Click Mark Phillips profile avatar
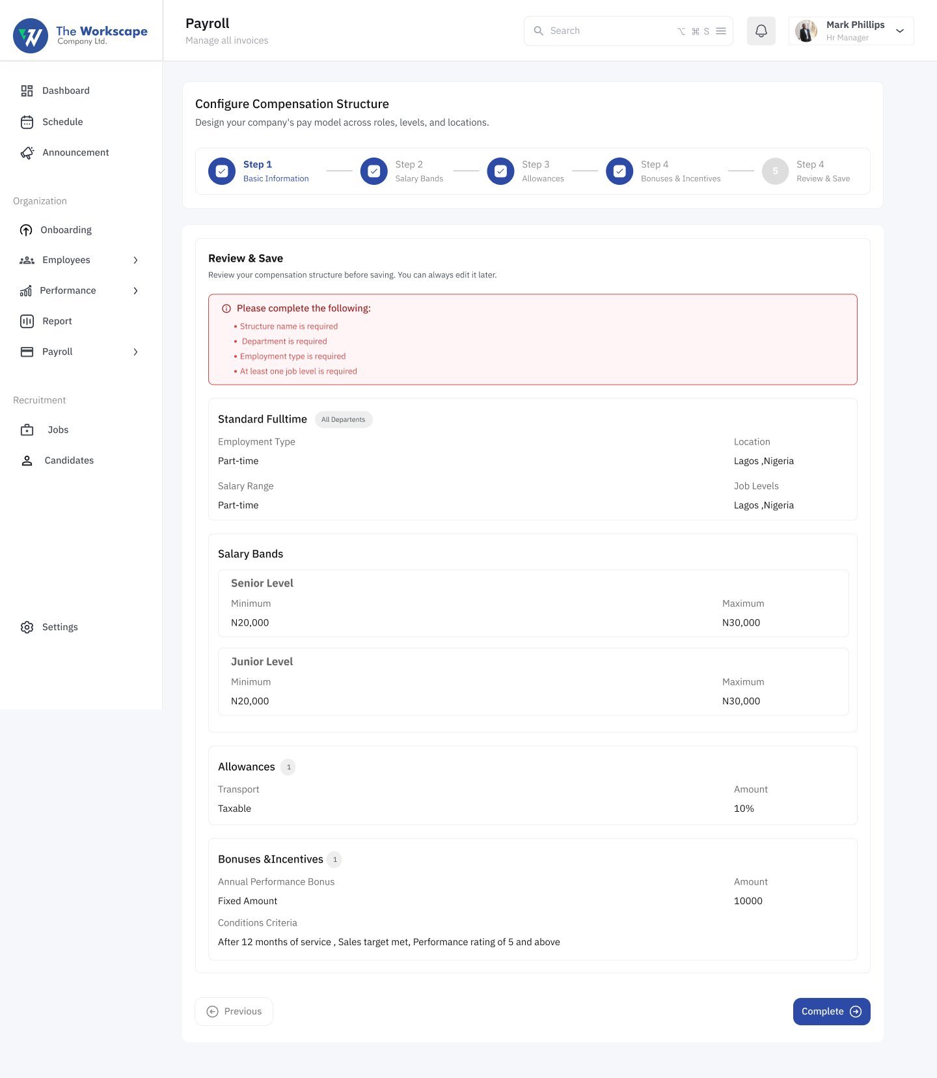Viewport: 937px width, 1078px height. pos(806,31)
